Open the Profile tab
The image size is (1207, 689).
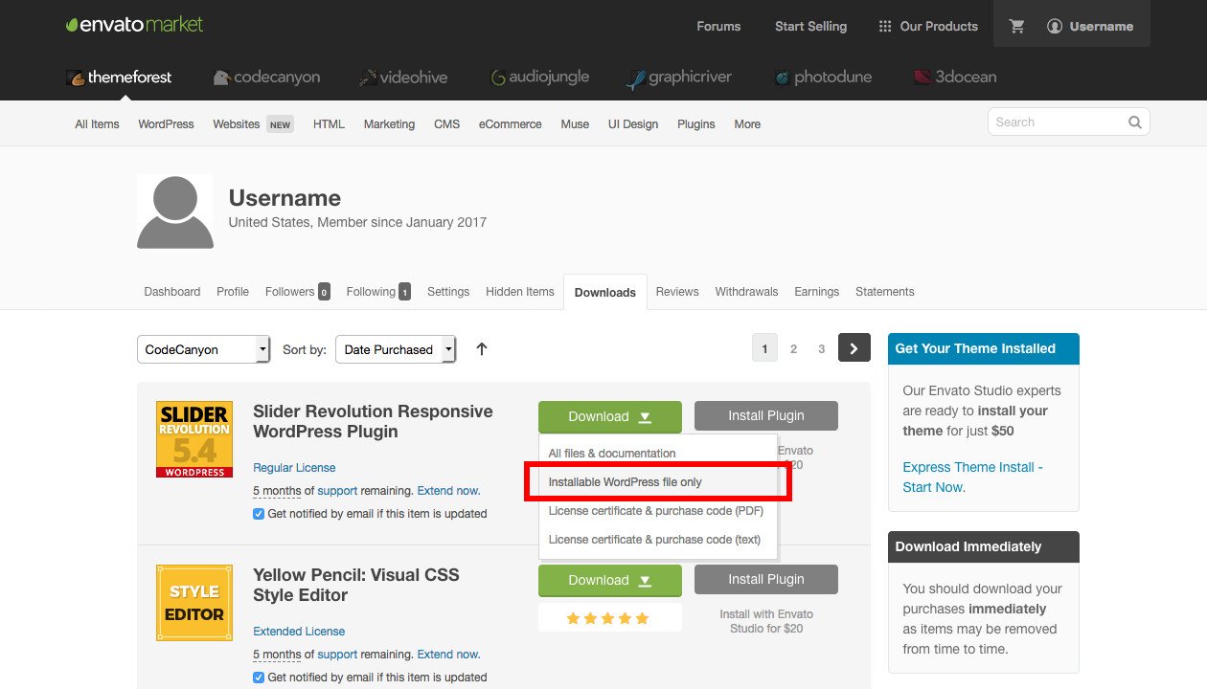(x=233, y=292)
